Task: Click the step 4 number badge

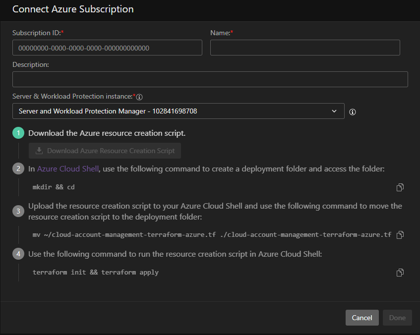Action: pyautogui.click(x=18, y=254)
